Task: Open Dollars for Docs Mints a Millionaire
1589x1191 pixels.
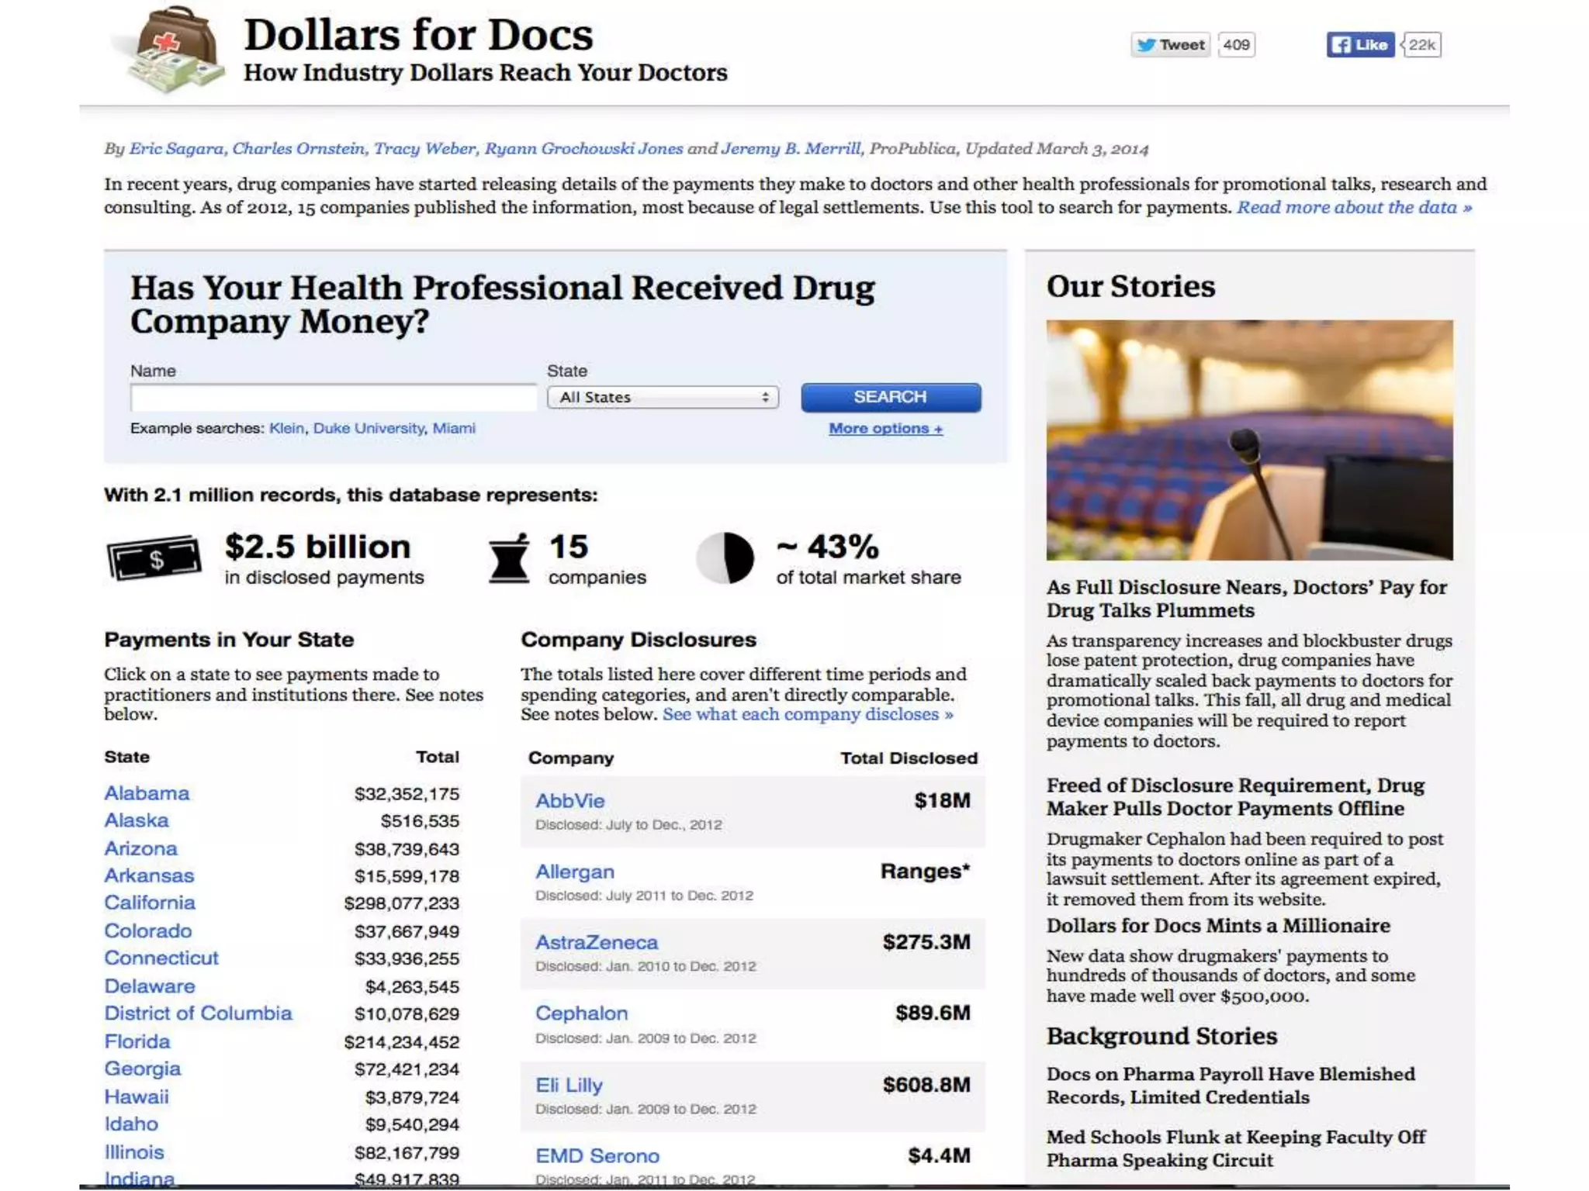Action: (x=1217, y=926)
